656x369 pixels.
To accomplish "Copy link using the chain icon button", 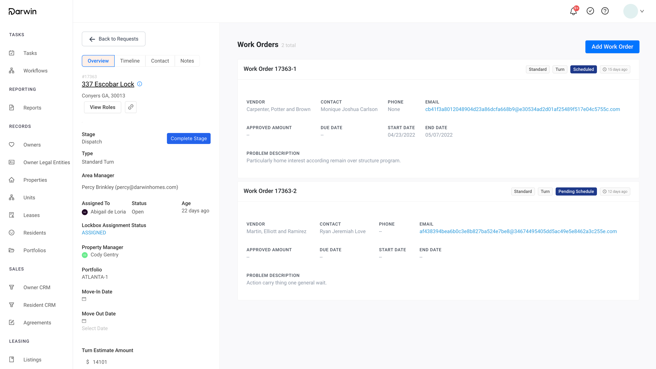I will coord(131,107).
